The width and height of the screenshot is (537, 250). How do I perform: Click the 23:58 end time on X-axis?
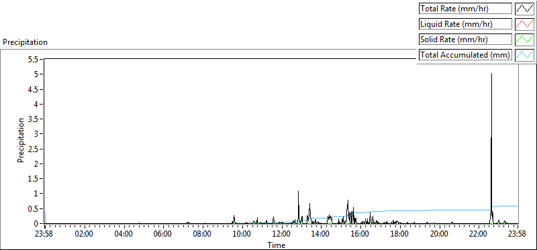pos(516,235)
